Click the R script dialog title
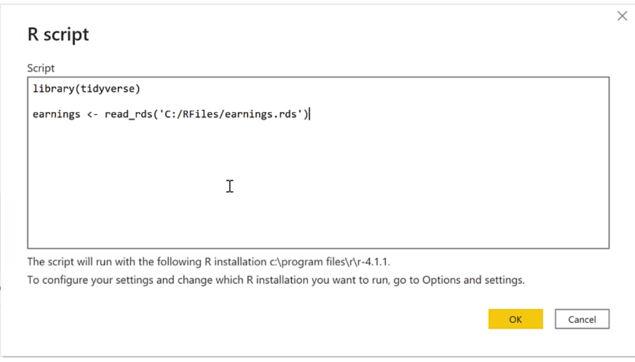Image resolution: width=635 pixels, height=362 pixels. tap(58, 34)
